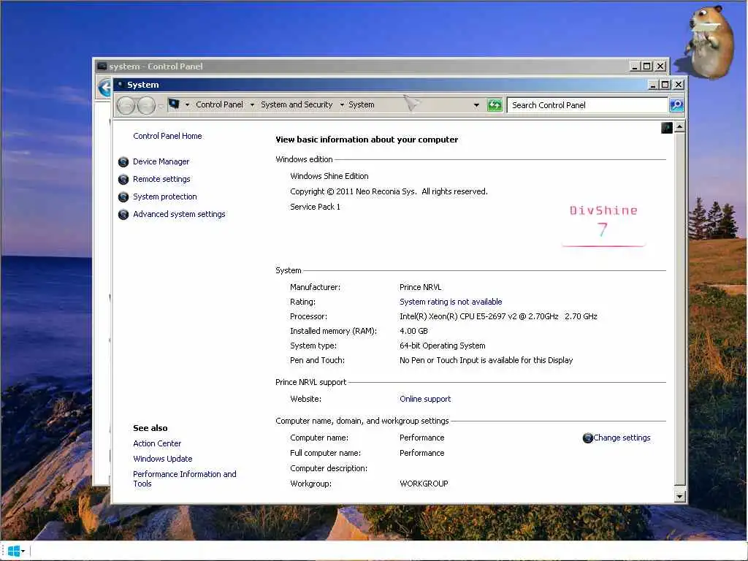Click the shield icon beside System protection
The image size is (748, 561).
coord(123,197)
